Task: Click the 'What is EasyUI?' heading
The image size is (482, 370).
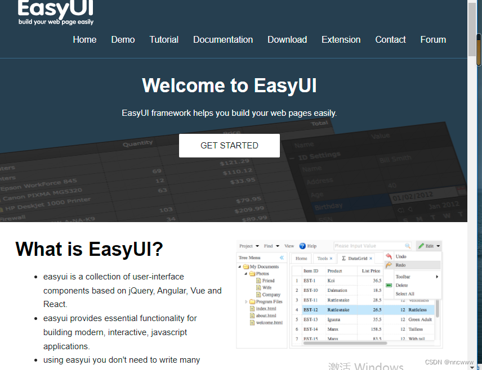Action: (89, 249)
